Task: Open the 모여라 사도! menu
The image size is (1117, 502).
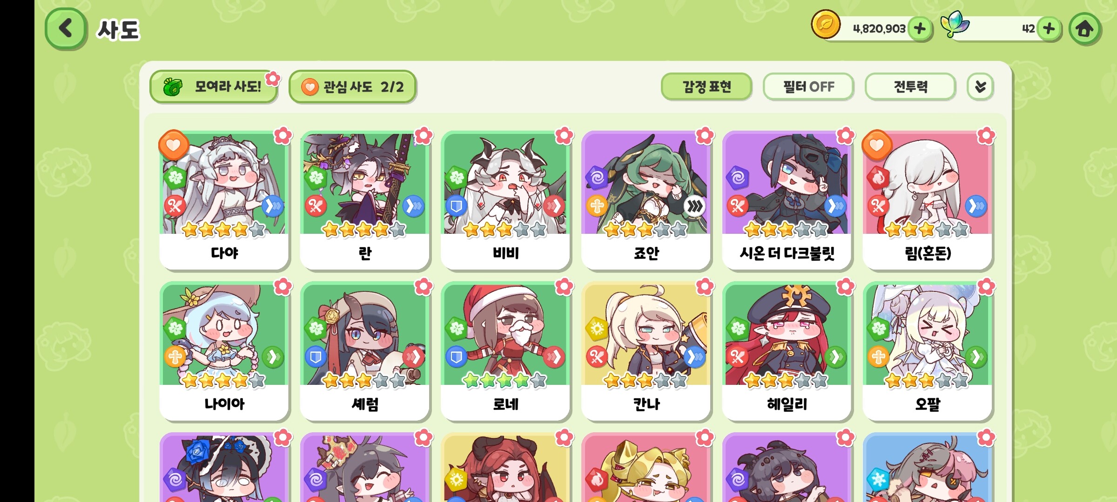Action: [214, 86]
